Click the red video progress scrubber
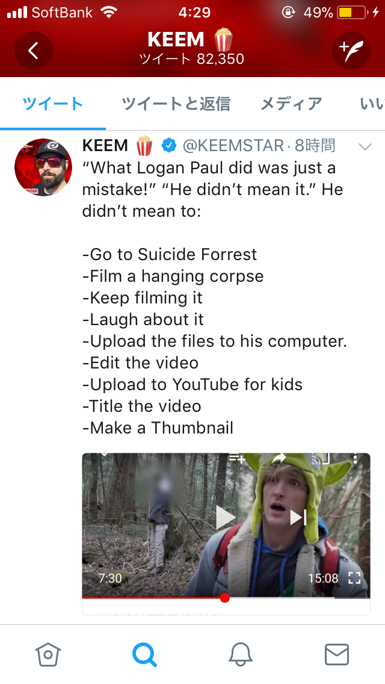The height and width of the screenshot is (684, 385). [x=224, y=598]
